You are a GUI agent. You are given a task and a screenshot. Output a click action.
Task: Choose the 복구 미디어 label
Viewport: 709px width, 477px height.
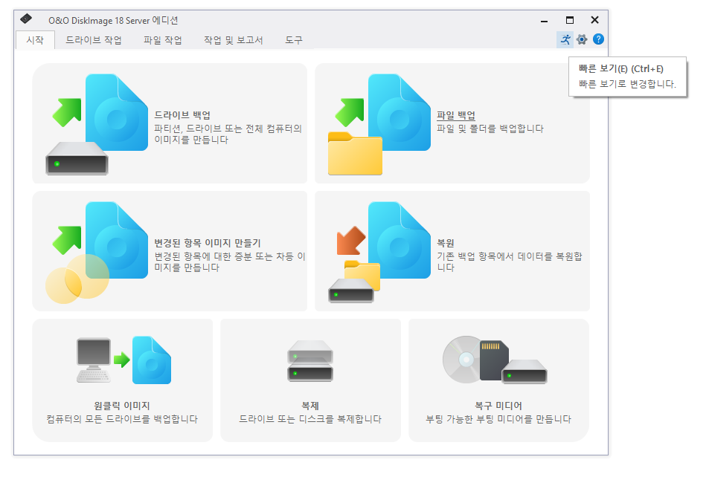click(x=498, y=406)
